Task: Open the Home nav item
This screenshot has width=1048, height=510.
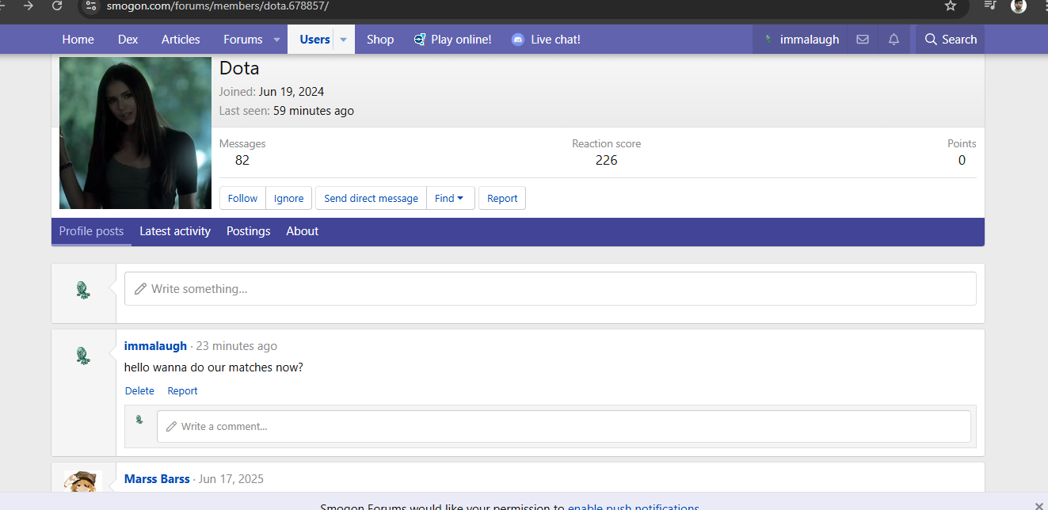Action: 78,40
